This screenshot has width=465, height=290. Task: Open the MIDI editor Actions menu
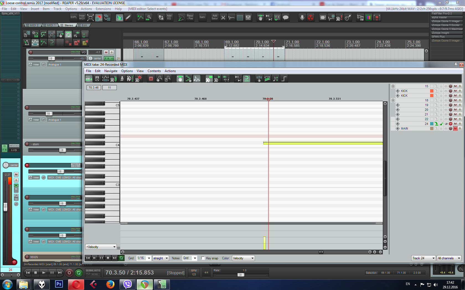(x=170, y=71)
